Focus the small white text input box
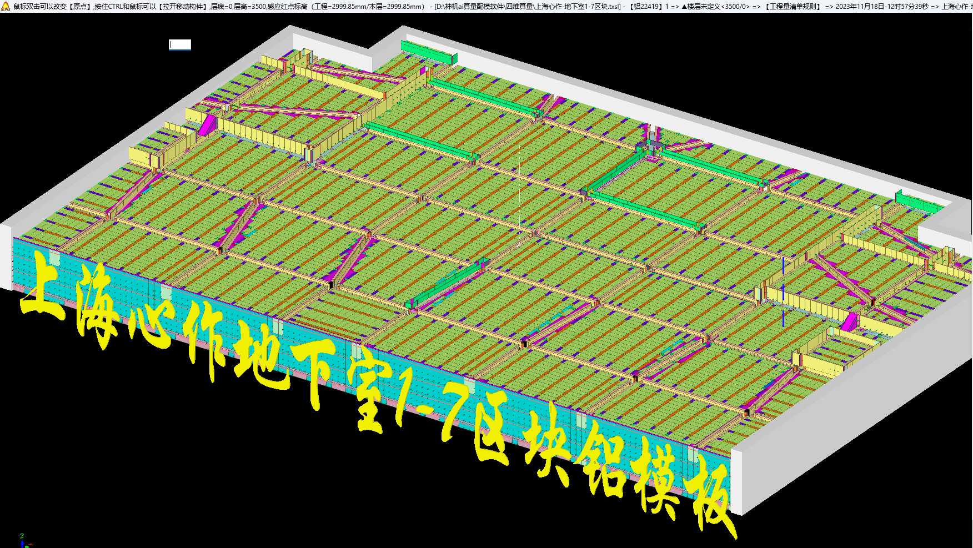 pyautogui.click(x=180, y=44)
